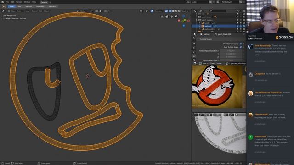Open the 3D viewport editor type menu
The image size is (294, 165).
4,11
